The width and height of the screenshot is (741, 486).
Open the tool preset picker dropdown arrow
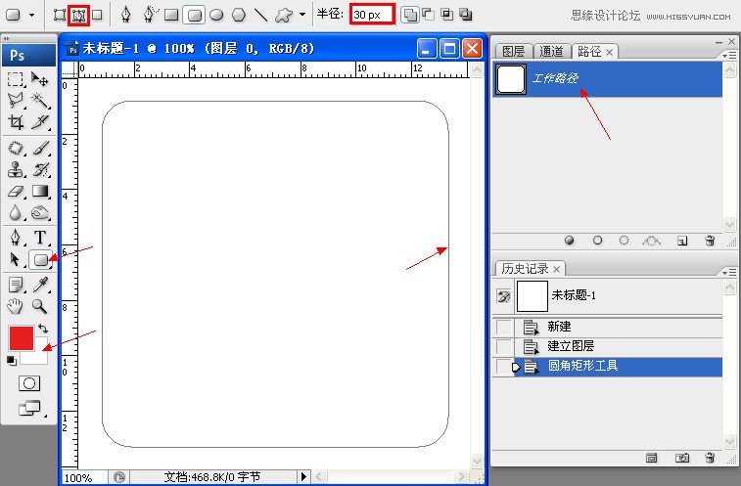[33, 15]
